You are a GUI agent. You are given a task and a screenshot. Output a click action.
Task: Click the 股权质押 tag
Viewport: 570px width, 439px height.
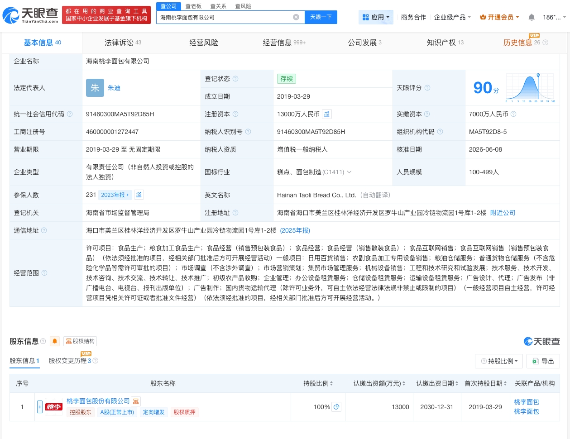coord(184,412)
